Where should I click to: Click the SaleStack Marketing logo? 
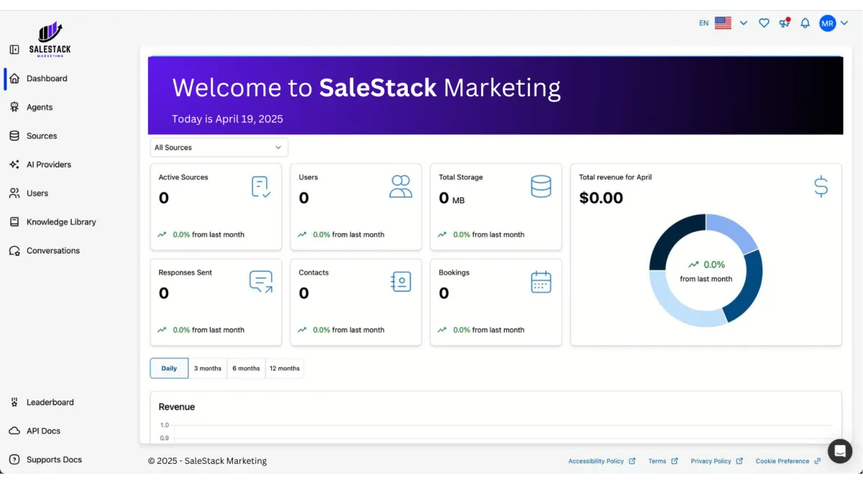(50, 39)
